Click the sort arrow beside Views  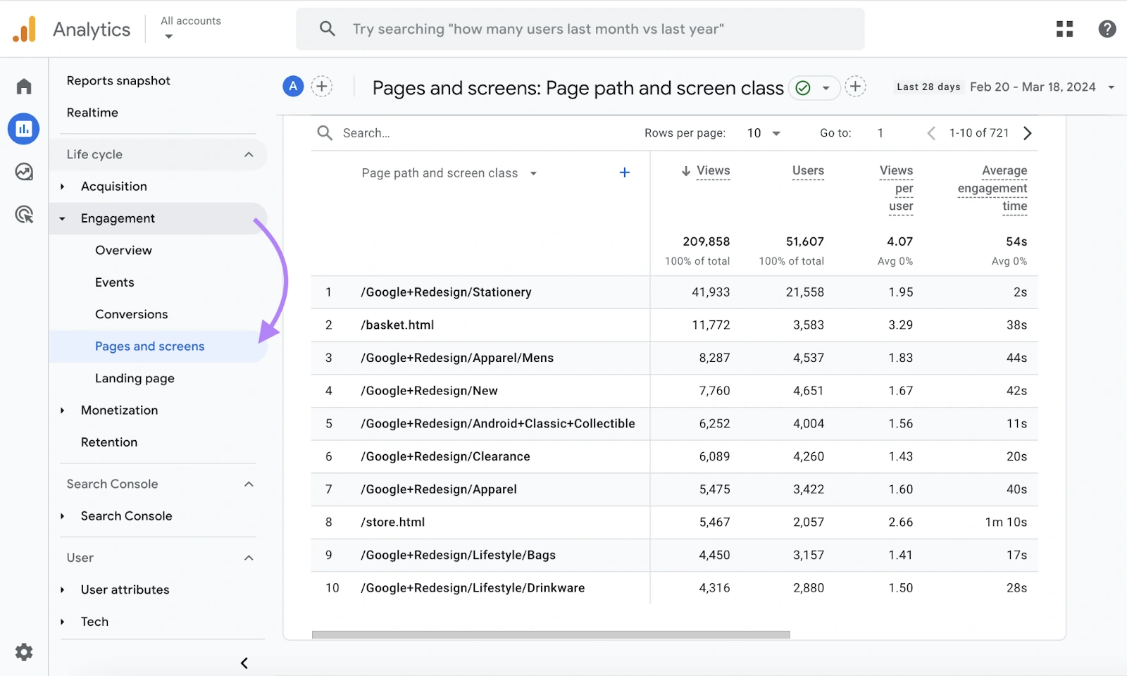tap(685, 171)
